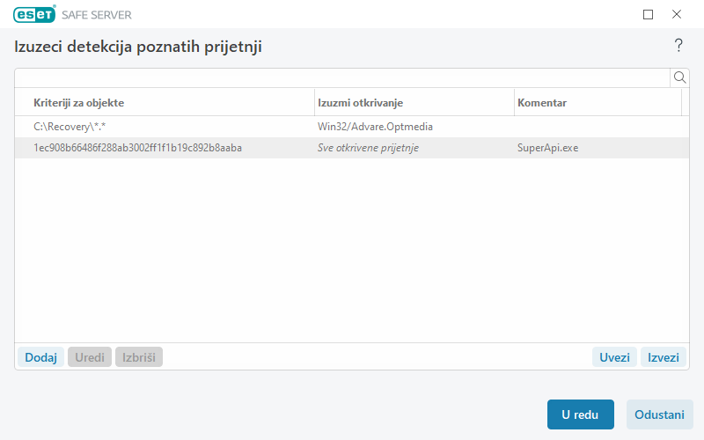This screenshot has width=704, height=440.
Task: Sort by Izuzmi otkrivanje column header
Action: pos(414,103)
